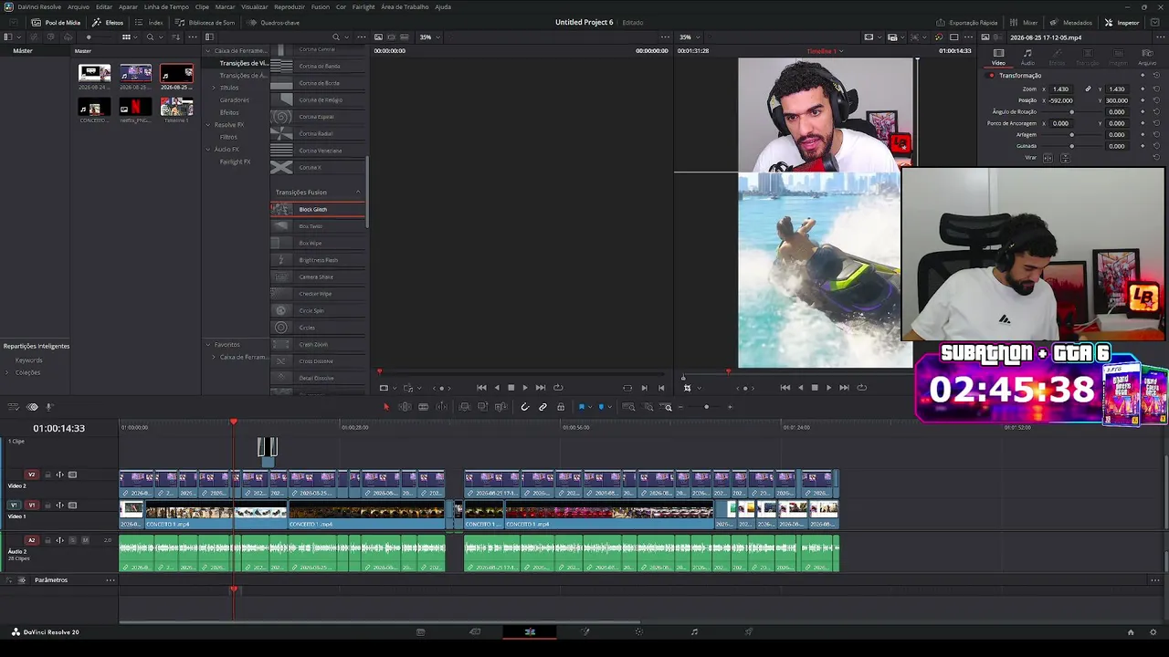Viewport: 1169px width, 657px height.
Task: Solo the Áudio 2 track
Action: tap(73, 540)
